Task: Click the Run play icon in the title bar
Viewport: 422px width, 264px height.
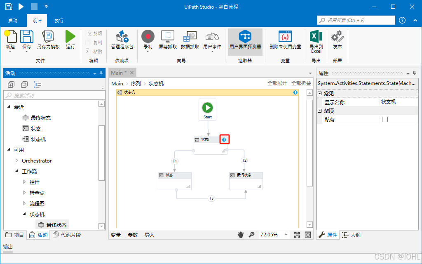Action: tap(21, 7)
